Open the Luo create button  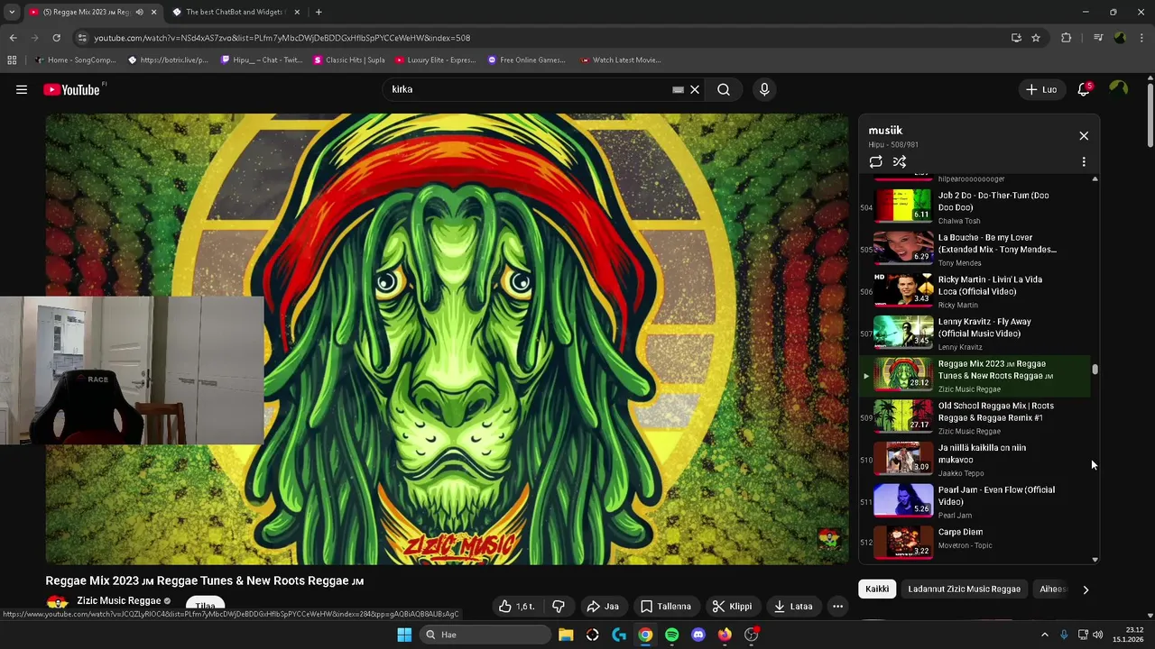click(x=1040, y=89)
